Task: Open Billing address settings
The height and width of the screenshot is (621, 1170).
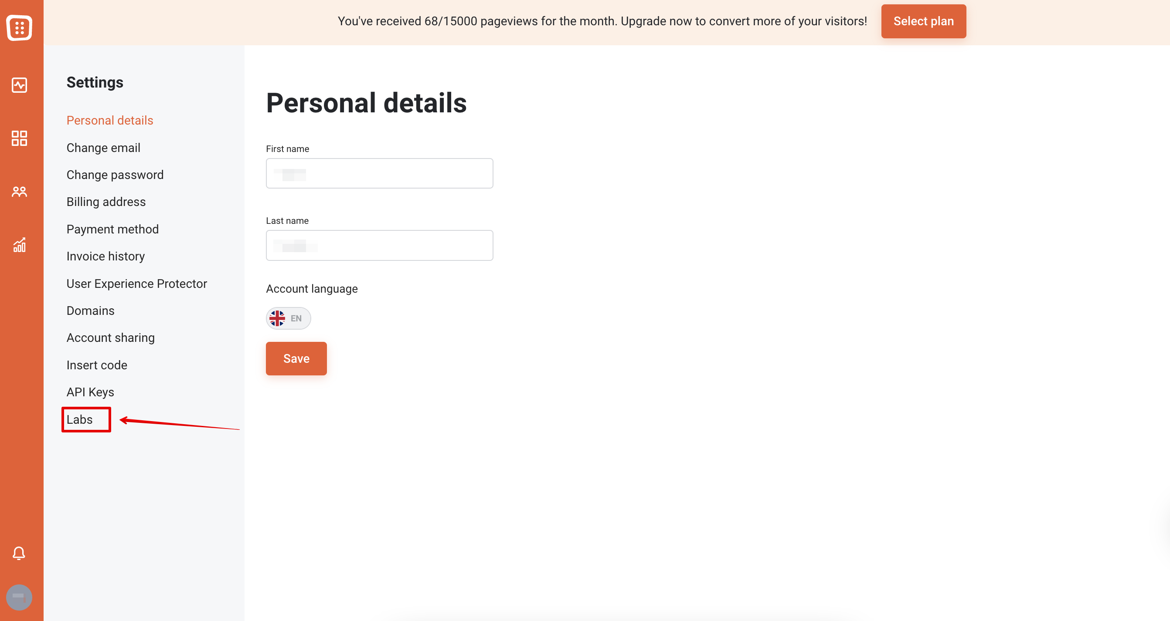Action: [106, 202]
